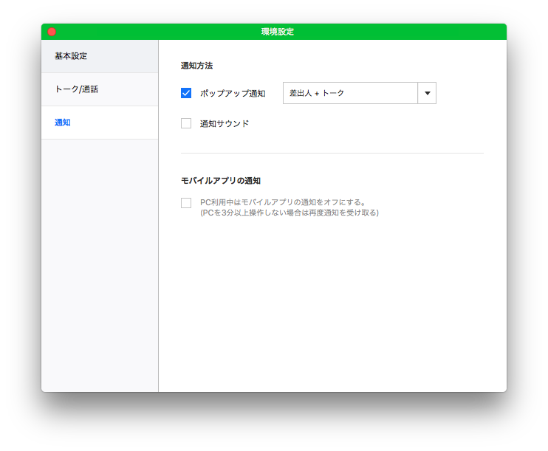Click the 通知方法 section heading

pyautogui.click(x=196, y=66)
